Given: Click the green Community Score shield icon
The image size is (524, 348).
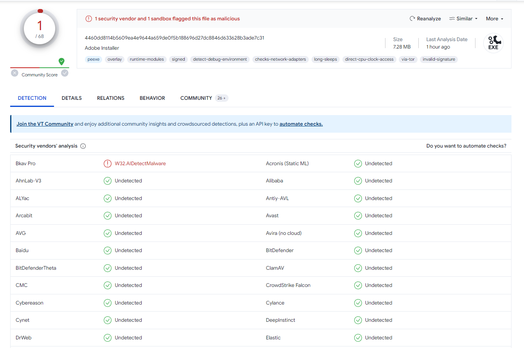Looking at the screenshot, I should 61,61.
